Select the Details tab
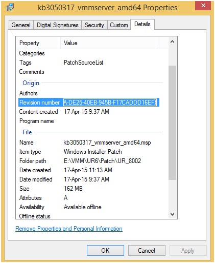The height and width of the screenshot is (263, 215). [x=142, y=24]
